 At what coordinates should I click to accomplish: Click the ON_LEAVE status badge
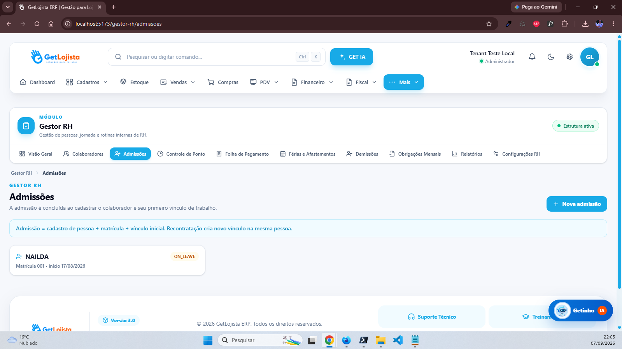[185, 256]
